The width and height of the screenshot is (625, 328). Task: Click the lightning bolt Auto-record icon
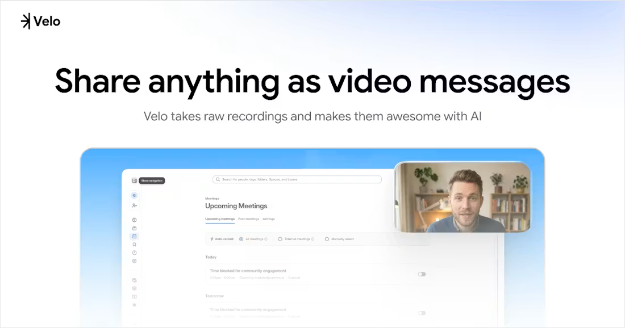pos(212,239)
